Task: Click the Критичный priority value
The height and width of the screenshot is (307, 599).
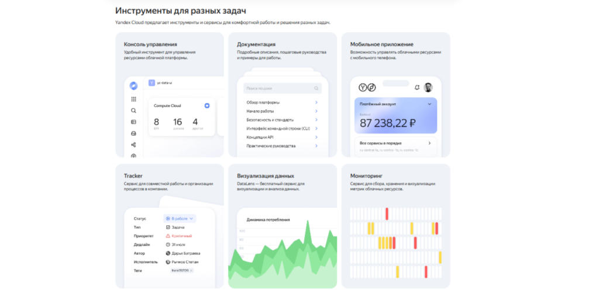Action: (182, 236)
